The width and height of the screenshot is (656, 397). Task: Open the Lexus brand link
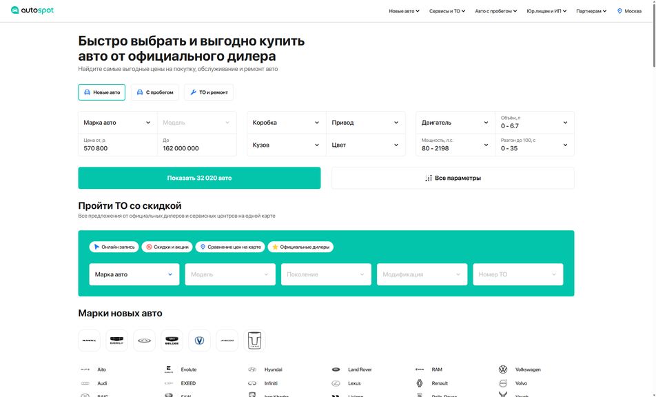pyautogui.click(x=354, y=383)
